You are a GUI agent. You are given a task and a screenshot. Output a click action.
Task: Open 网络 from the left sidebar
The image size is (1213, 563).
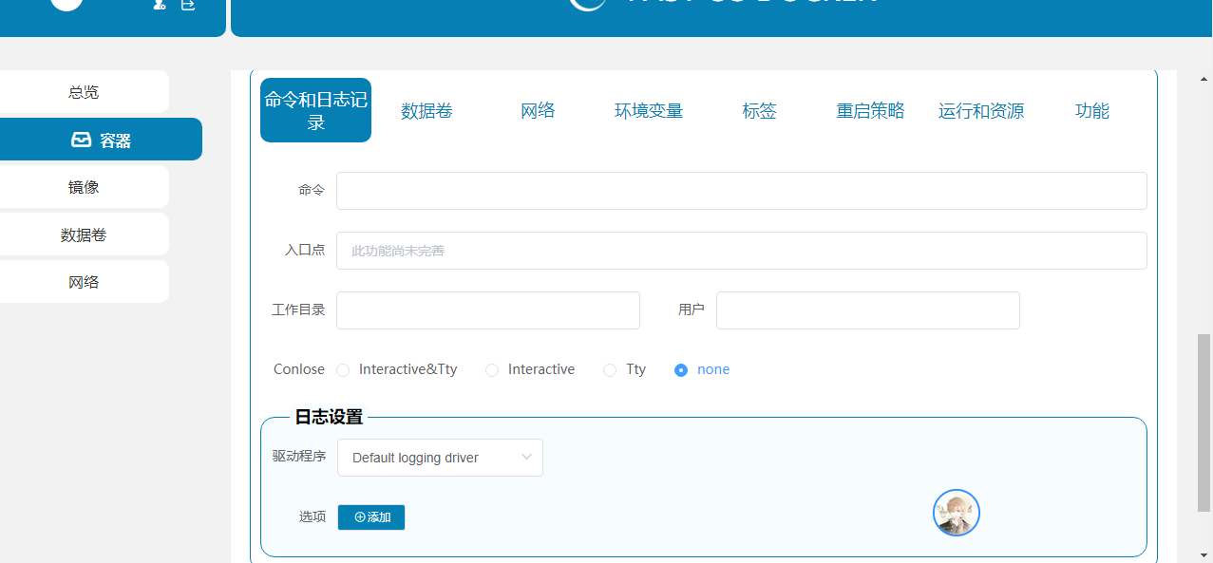pyautogui.click(x=84, y=281)
